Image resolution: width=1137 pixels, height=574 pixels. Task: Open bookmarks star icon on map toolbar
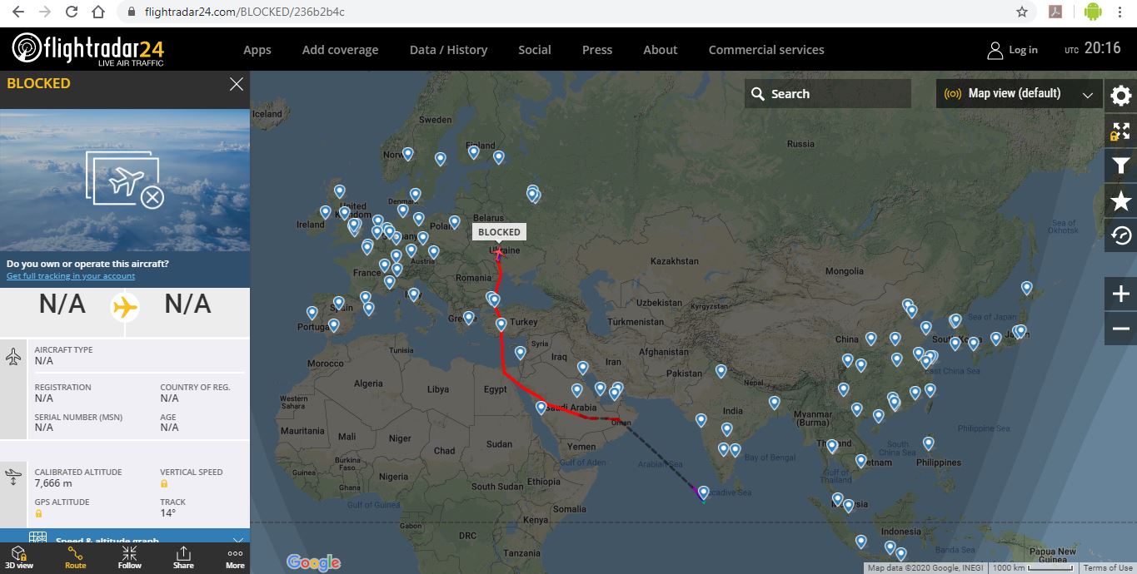pos(1121,200)
